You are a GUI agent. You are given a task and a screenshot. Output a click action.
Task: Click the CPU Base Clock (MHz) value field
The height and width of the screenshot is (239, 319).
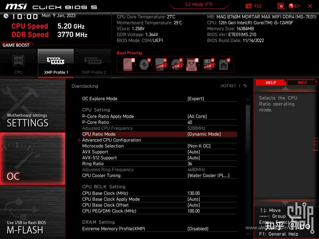(194, 193)
